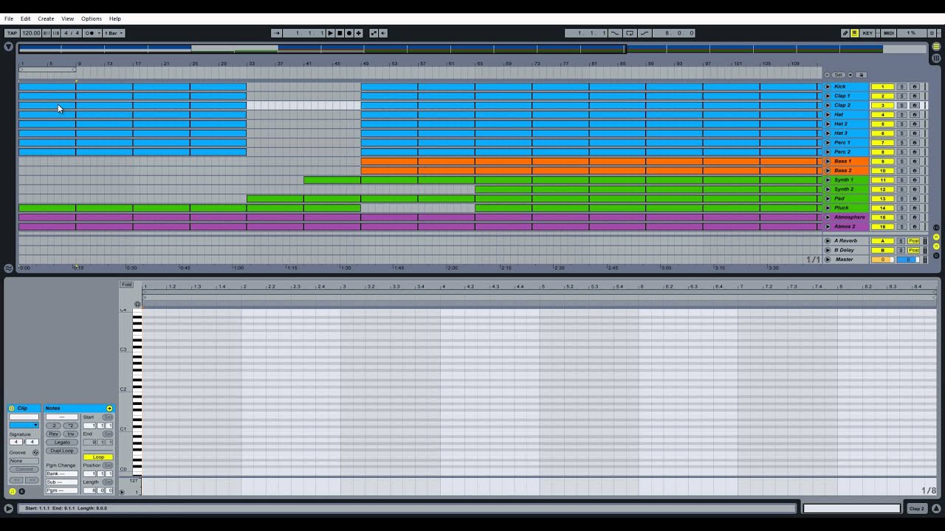
Task: Open the Help menu
Action: click(115, 18)
